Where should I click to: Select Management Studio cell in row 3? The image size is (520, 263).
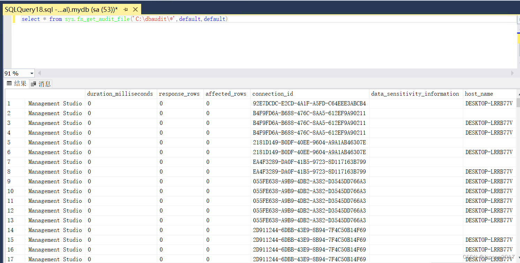pyautogui.click(x=55, y=123)
